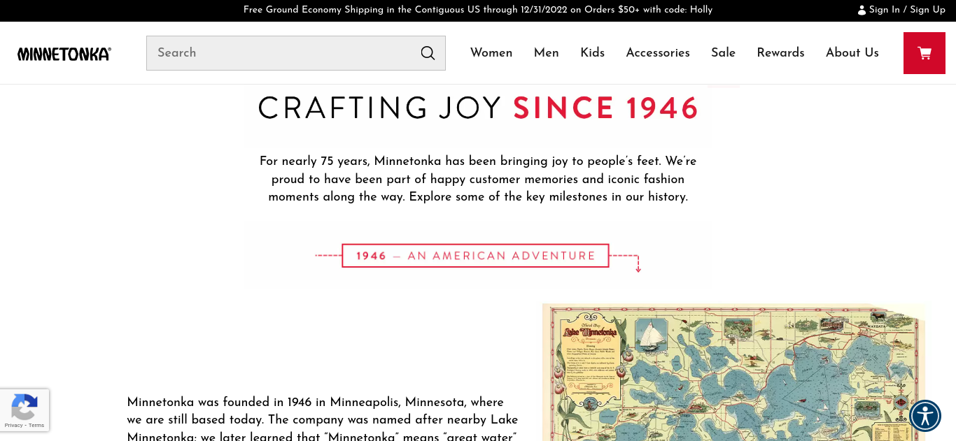The image size is (956, 441).
Task: Expand the About Us menu
Action: click(x=852, y=53)
